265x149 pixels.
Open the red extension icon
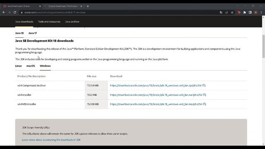coord(239,12)
